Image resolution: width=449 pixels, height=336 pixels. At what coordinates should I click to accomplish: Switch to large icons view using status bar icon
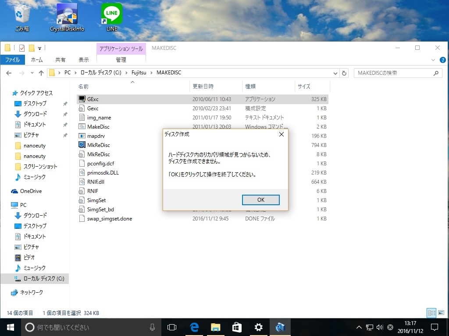[441, 313]
